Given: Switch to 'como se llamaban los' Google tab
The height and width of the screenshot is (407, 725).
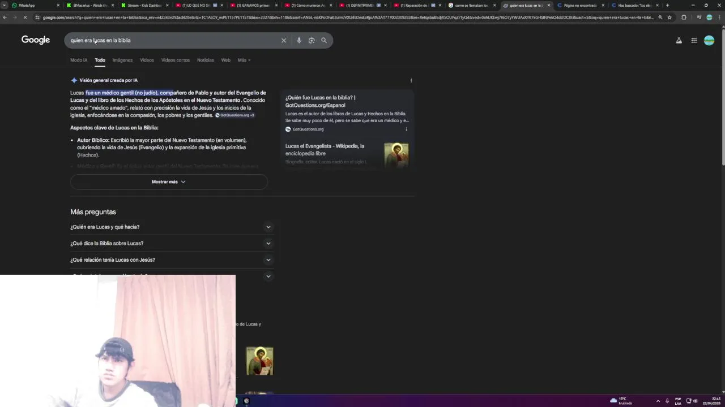Looking at the screenshot, I should (x=471, y=5).
